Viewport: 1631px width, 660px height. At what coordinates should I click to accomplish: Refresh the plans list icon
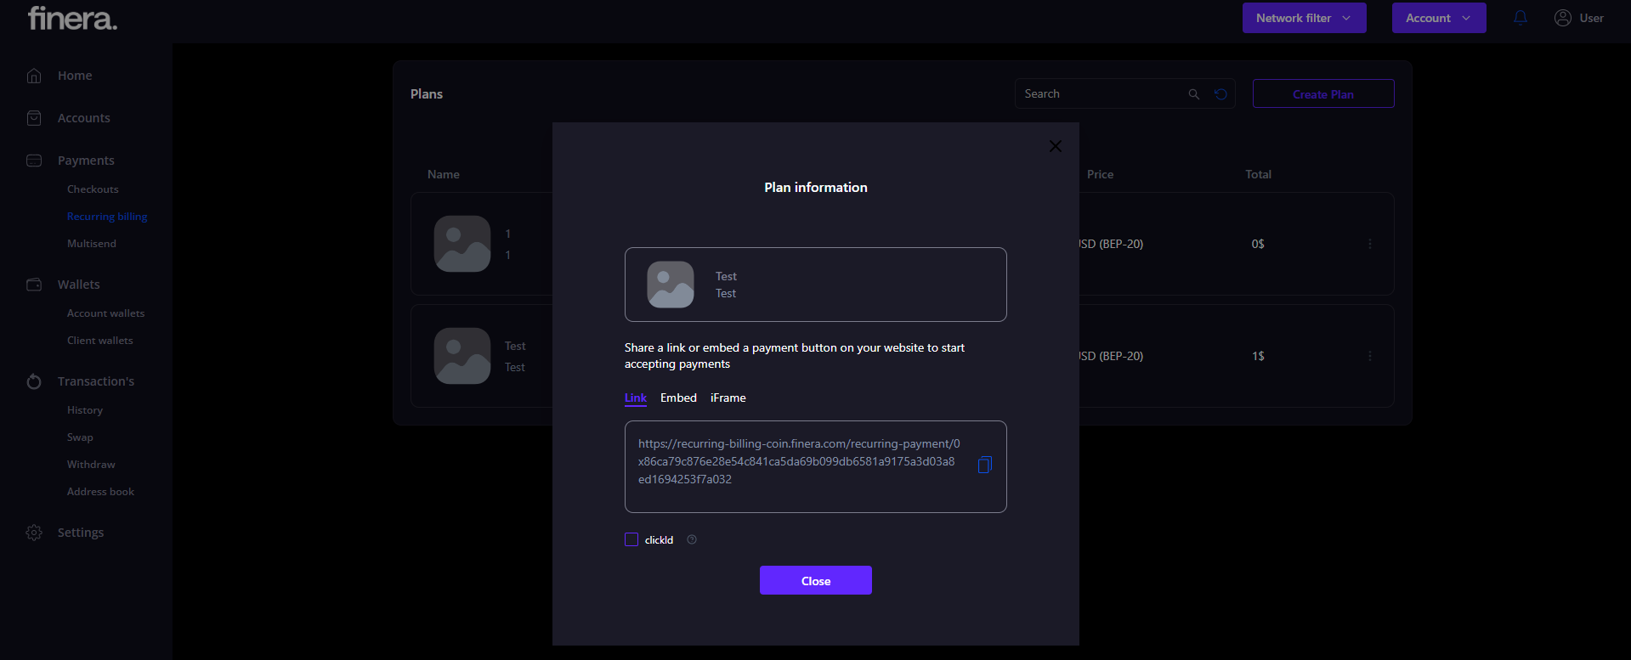coord(1220,94)
